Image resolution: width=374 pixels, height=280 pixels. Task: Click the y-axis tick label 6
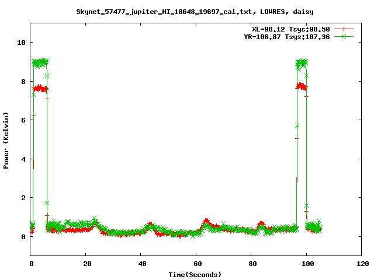[23, 120]
